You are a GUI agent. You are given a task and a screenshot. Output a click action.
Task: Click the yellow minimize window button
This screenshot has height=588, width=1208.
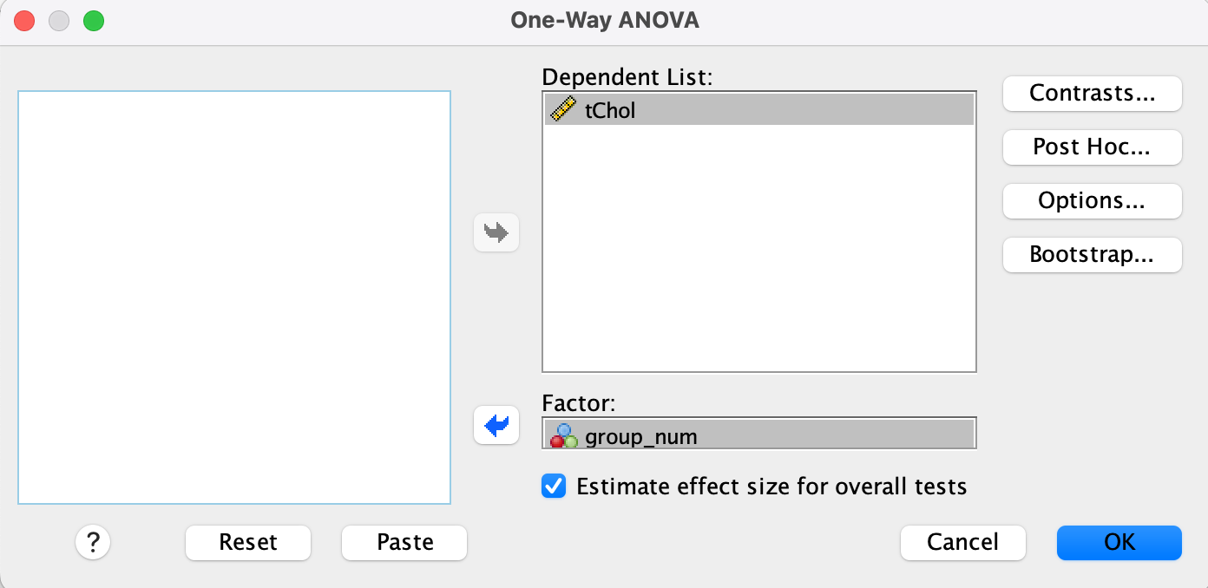point(59,21)
